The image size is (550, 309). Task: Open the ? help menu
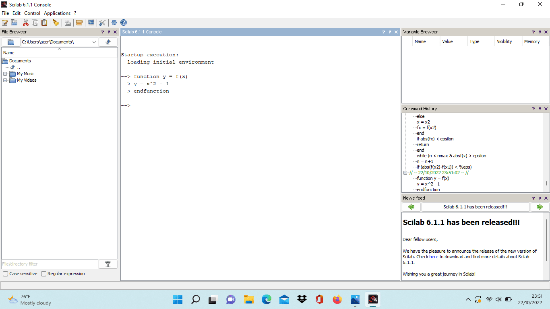[x=75, y=13]
